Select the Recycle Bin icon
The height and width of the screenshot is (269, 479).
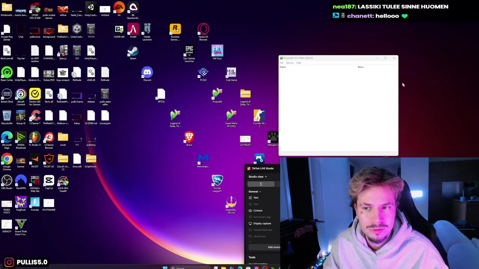(x=7, y=117)
